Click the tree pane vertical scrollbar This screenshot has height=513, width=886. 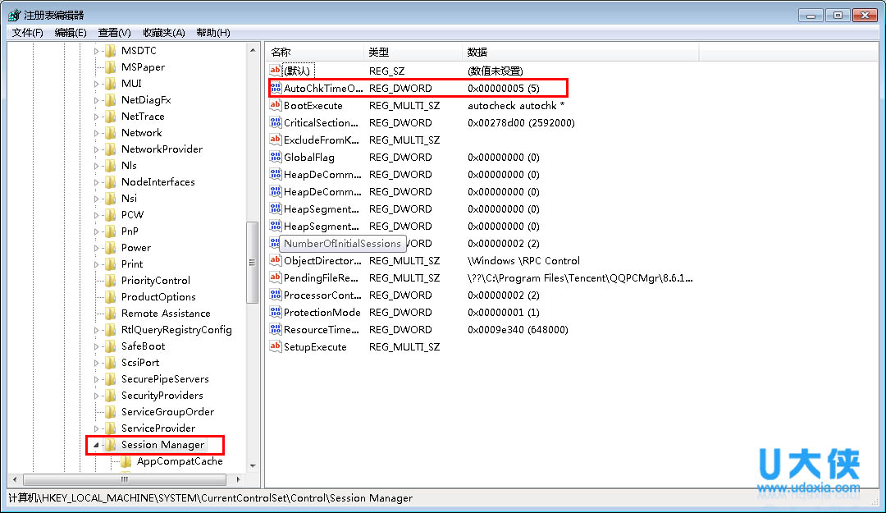(253, 263)
